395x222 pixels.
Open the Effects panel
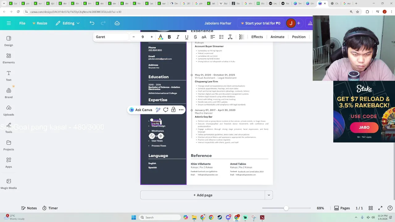(x=257, y=37)
